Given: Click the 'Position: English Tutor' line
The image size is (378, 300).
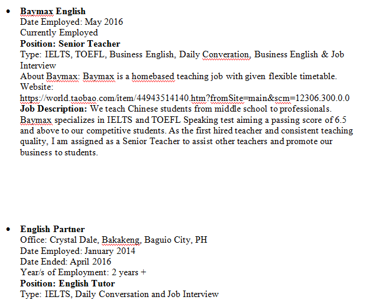Looking at the screenshot, I should (67, 283).
